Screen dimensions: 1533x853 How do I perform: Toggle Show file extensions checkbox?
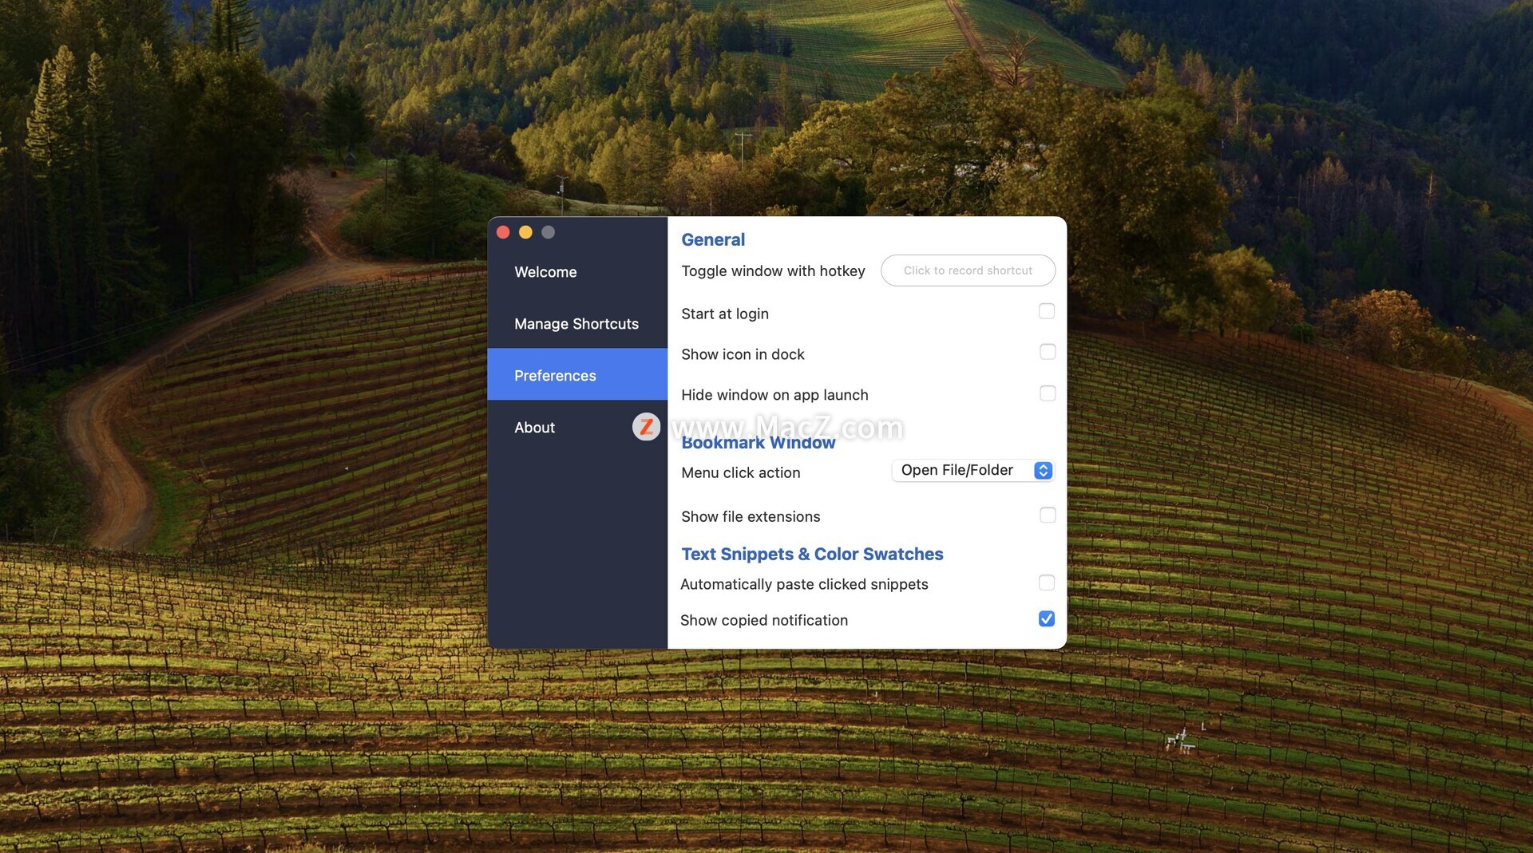pos(1047,515)
